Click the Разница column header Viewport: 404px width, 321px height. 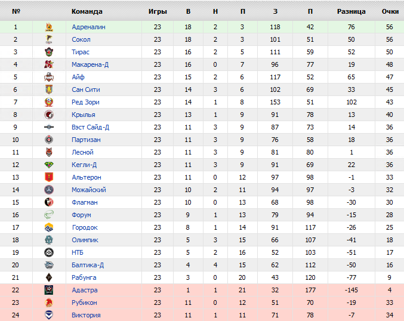(x=351, y=11)
